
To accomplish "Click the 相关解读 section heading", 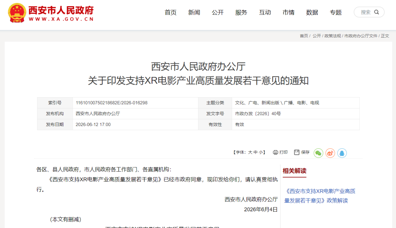I will point(294,171).
